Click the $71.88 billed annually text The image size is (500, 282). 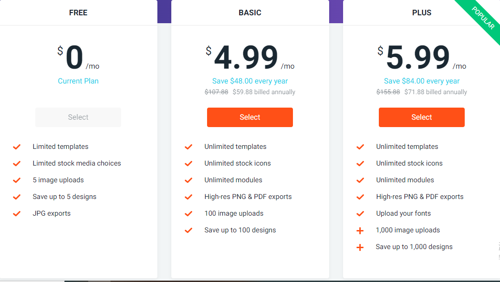tap(435, 92)
